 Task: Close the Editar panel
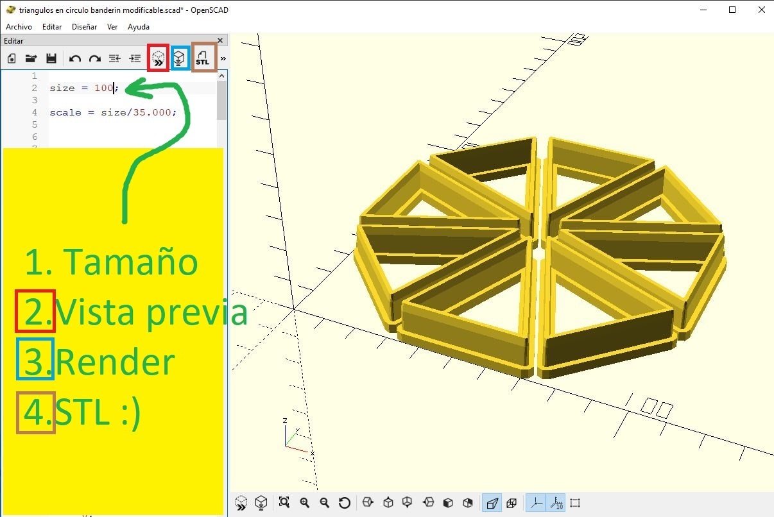point(221,40)
